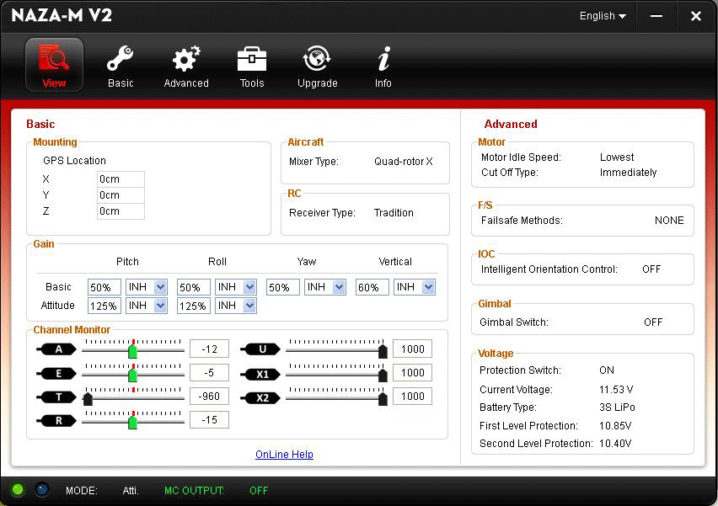This screenshot has height=506, width=718.
Task: Open Advanced gears settings
Action: pyautogui.click(x=186, y=64)
